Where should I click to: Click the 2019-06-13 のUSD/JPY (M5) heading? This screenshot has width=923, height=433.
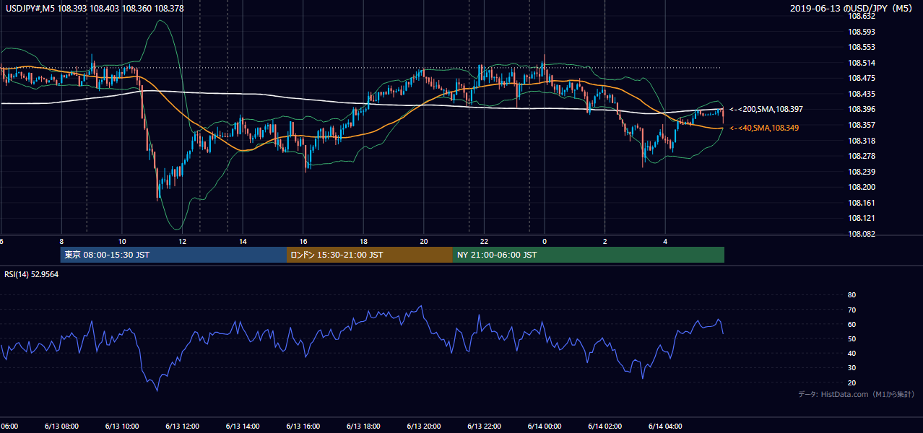click(851, 8)
